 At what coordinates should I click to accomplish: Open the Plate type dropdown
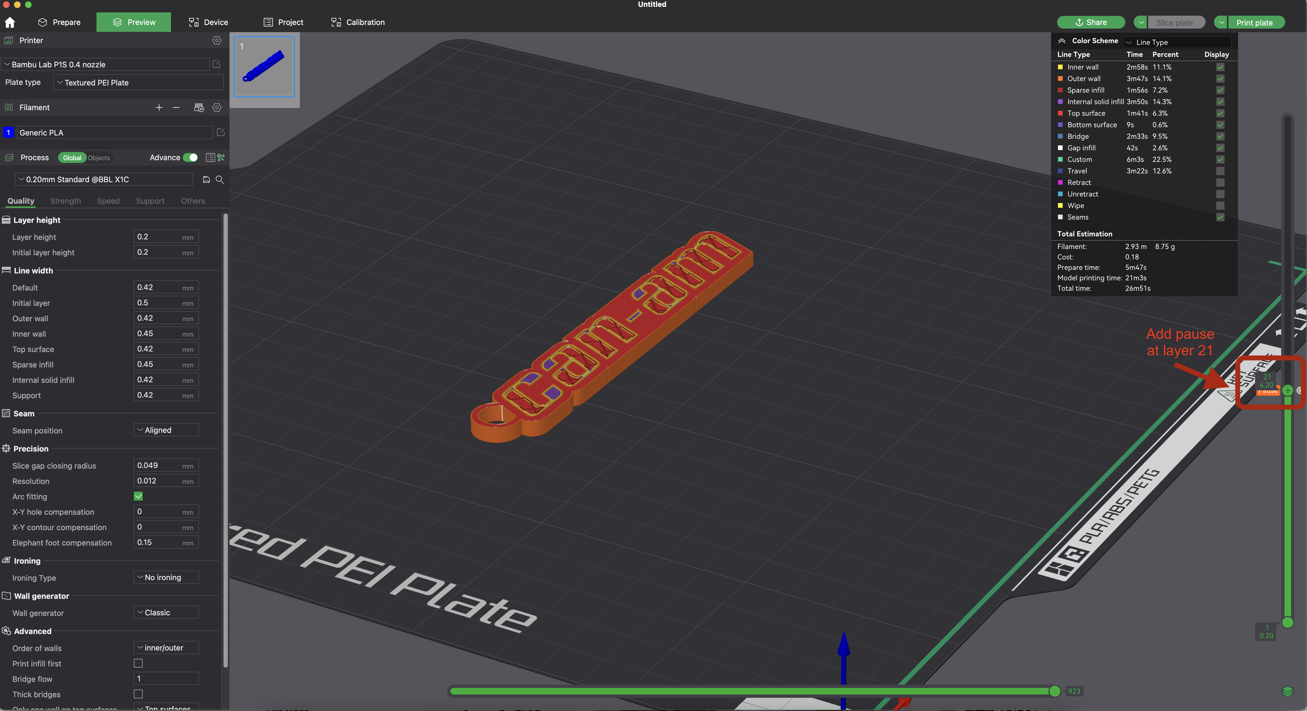coord(138,83)
